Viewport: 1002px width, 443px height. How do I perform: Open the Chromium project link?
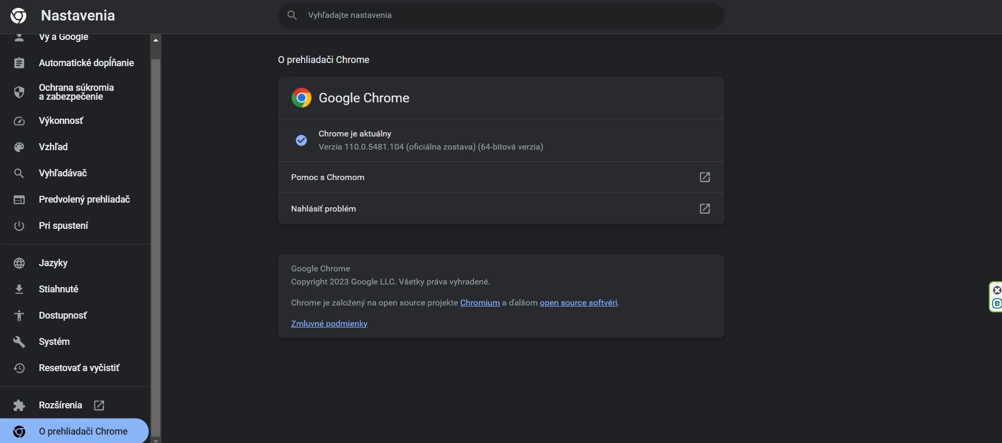[480, 303]
